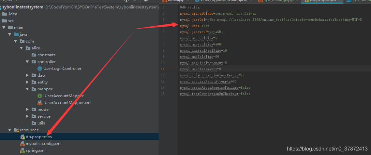Open mybatis-config.xml file
371x155 pixels.
click(x=44, y=144)
